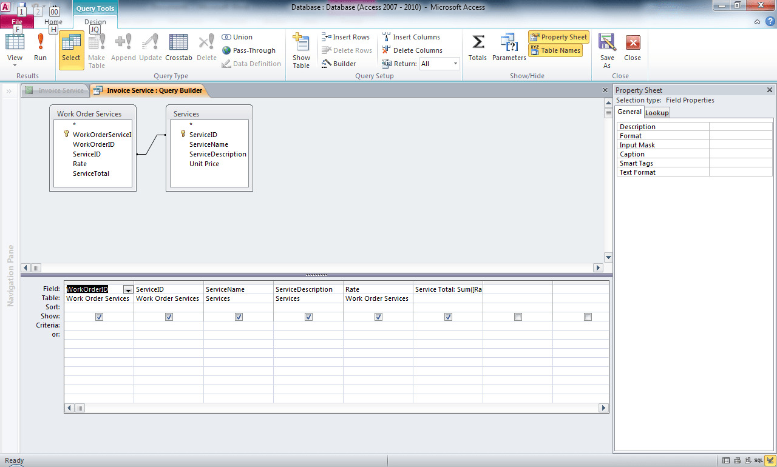This screenshot has width=777, height=467.
Task: Open the Lookup tab in Property Sheet
Action: tap(657, 113)
